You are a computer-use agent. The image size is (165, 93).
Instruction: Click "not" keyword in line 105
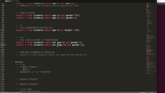tap(54, 42)
